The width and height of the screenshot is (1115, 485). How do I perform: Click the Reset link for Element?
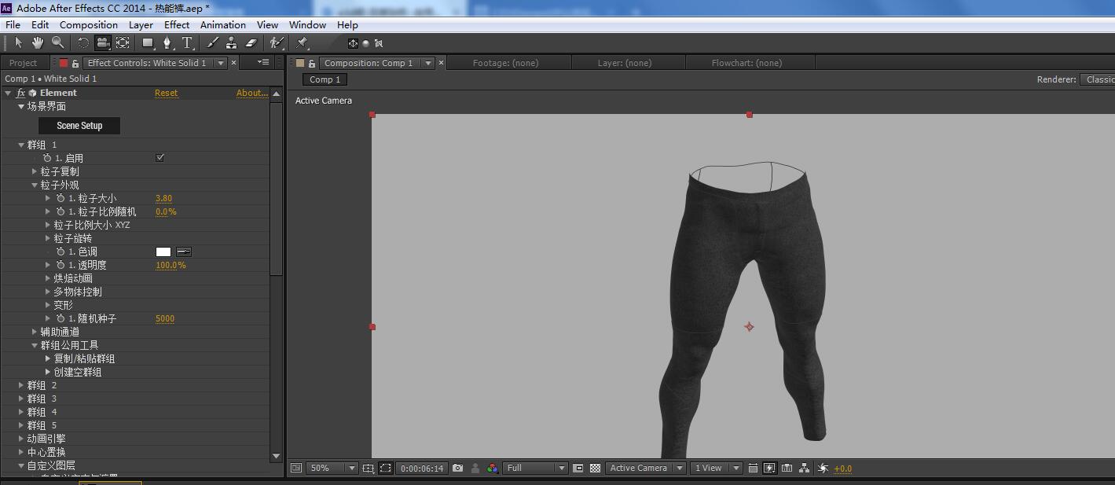point(166,93)
